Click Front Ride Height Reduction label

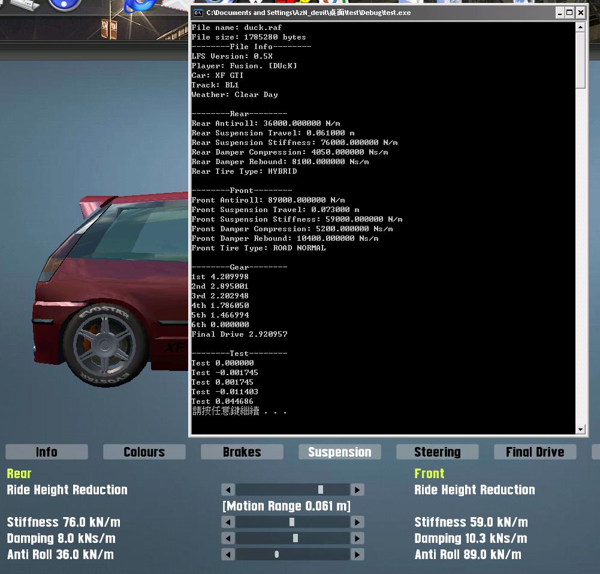click(475, 490)
